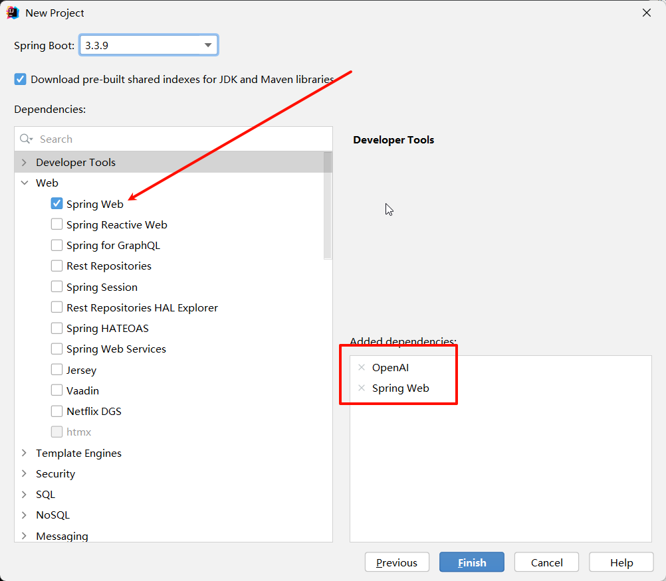Remove Spring Web from added dependencies
666x581 pixels.
362,388
